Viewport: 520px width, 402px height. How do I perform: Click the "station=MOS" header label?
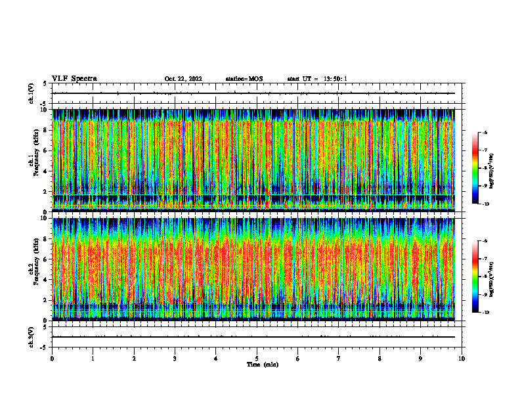click(244, 79)
